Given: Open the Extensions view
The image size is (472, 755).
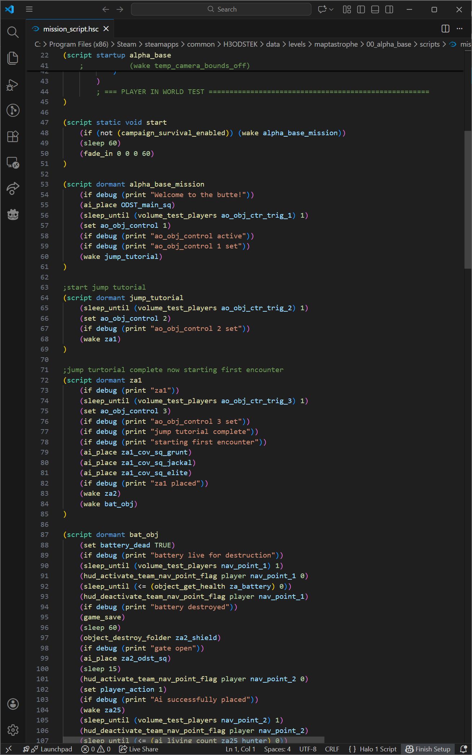Looking at the screenshot, I should tap(13, 136).
